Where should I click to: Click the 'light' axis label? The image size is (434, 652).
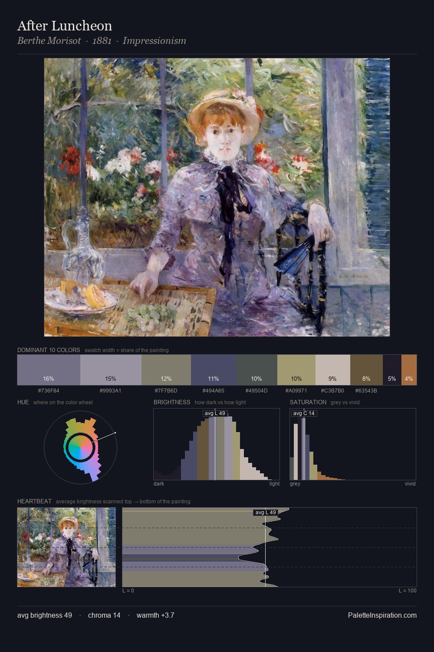pos(274,484)
